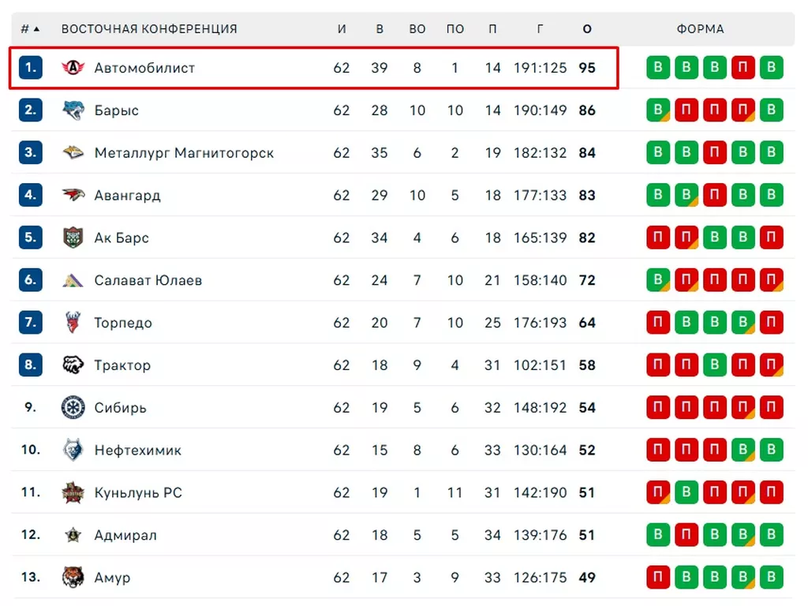The image size is (808, 606).
Task: Click the Барыс team logo
Action: tap(73, 110)
